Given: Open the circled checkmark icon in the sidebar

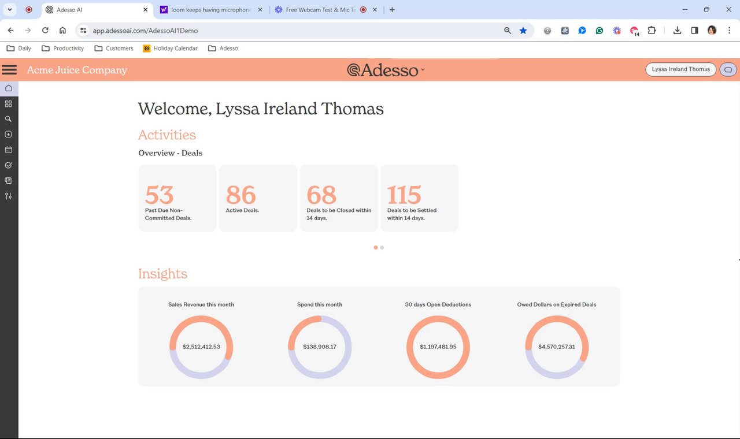Looking at the screenshot, I should pyautogui.click(x=9, y=165).
